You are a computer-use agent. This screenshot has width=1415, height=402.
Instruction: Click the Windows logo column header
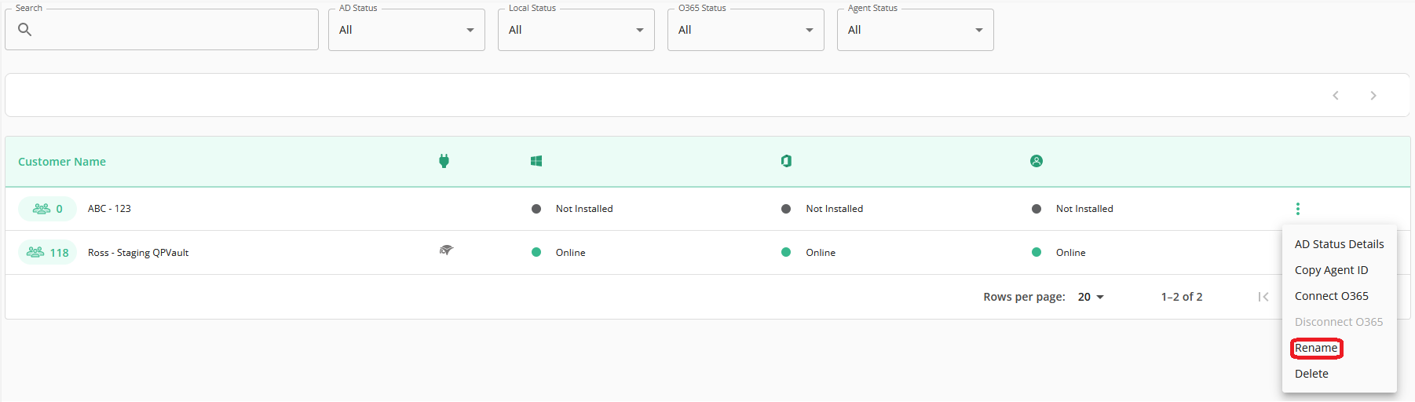pyautogui.click(x=536, y=161)
